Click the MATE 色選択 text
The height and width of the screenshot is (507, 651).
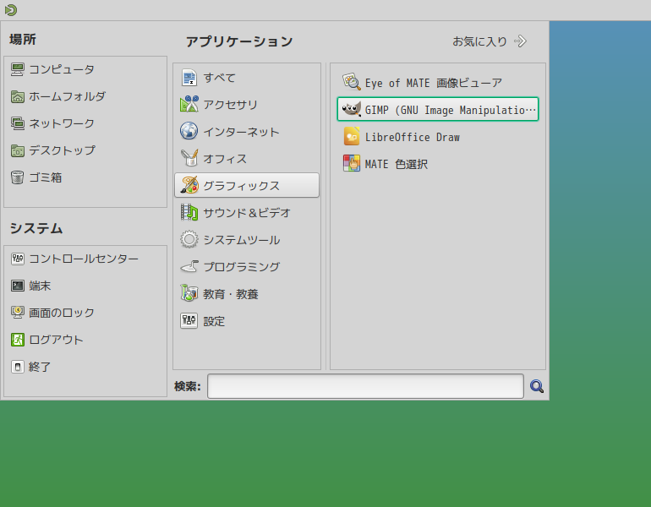(397, 164)
